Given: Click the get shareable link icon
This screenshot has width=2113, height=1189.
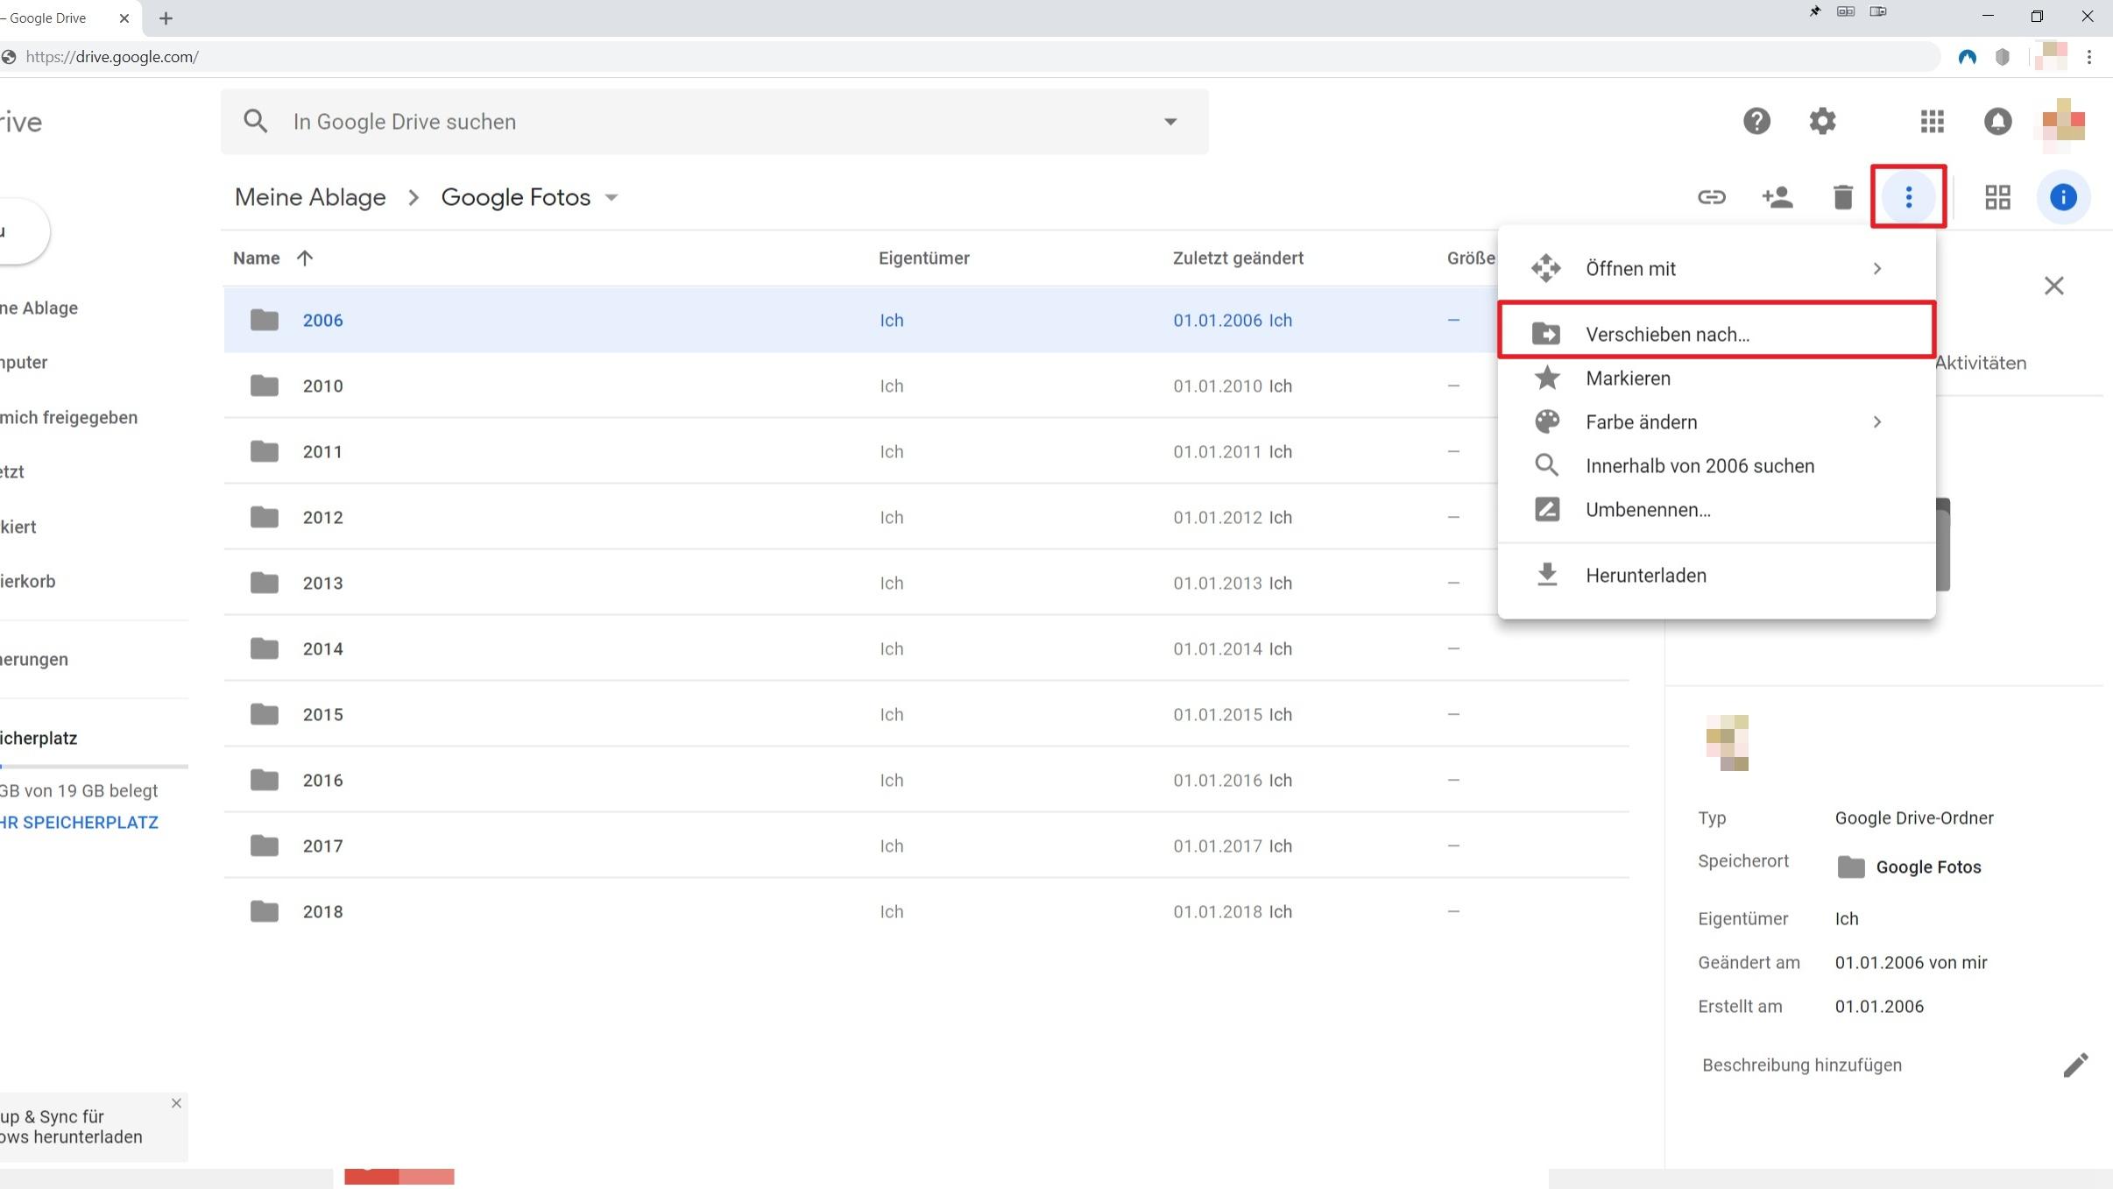Looking at the screenshot, I should coord(1711,197).
